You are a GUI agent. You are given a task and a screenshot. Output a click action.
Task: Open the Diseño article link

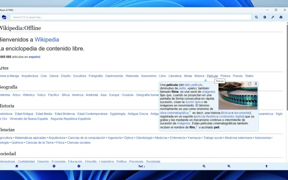[x=66, y=76]
